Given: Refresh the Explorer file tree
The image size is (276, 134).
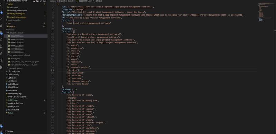Looking at the screenshot, I should 41,1.
